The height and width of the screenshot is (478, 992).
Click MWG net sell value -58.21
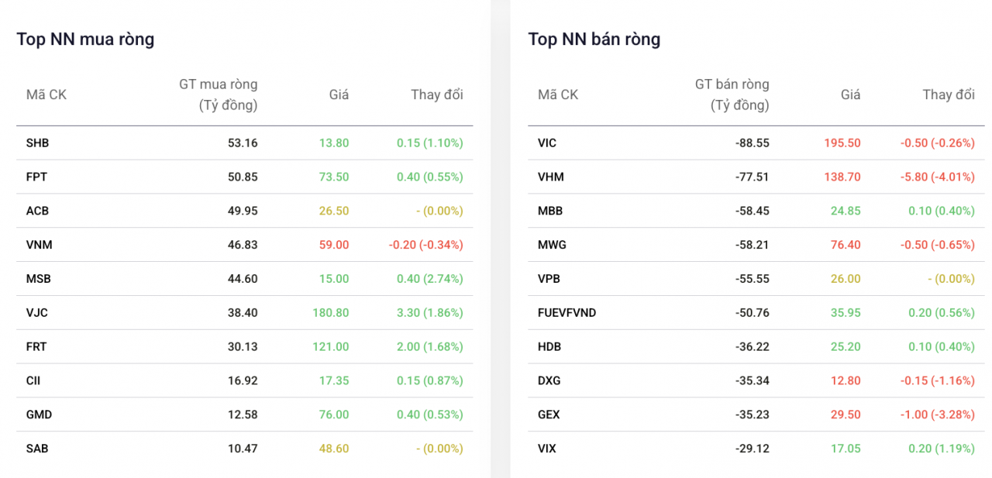coord(753,245)
